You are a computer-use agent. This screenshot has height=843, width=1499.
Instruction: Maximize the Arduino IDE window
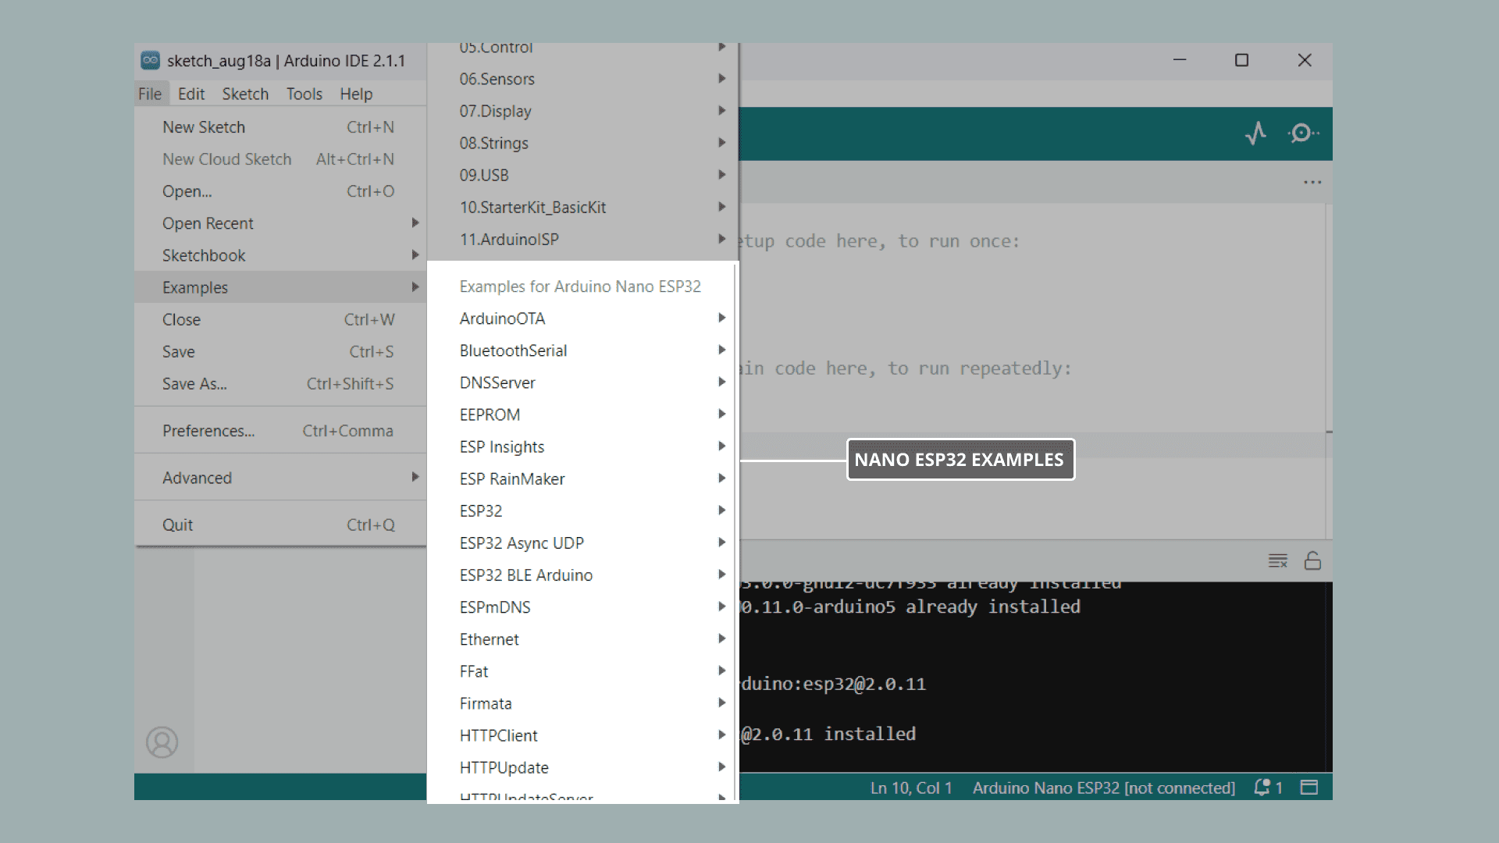coord(1241,60)
